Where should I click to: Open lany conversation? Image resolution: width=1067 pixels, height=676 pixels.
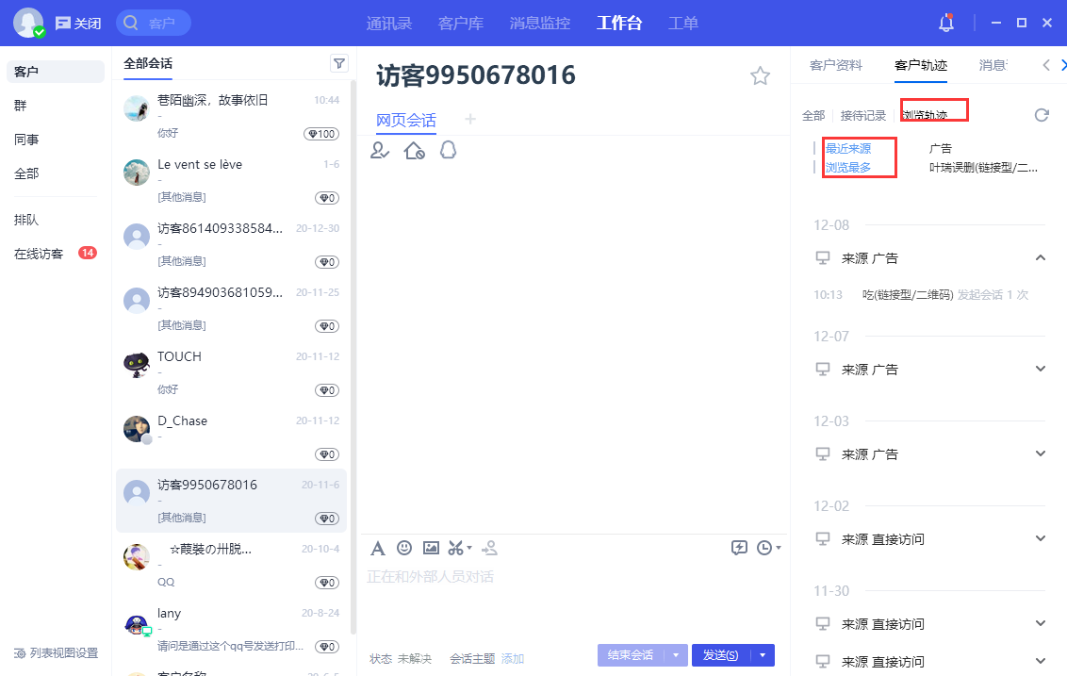[x=231, y=629]
